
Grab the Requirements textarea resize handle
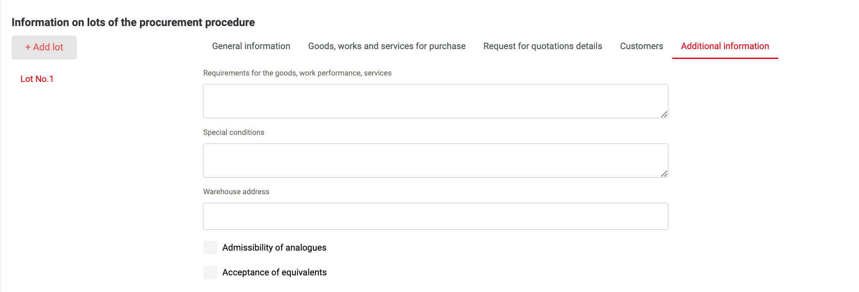664,114
